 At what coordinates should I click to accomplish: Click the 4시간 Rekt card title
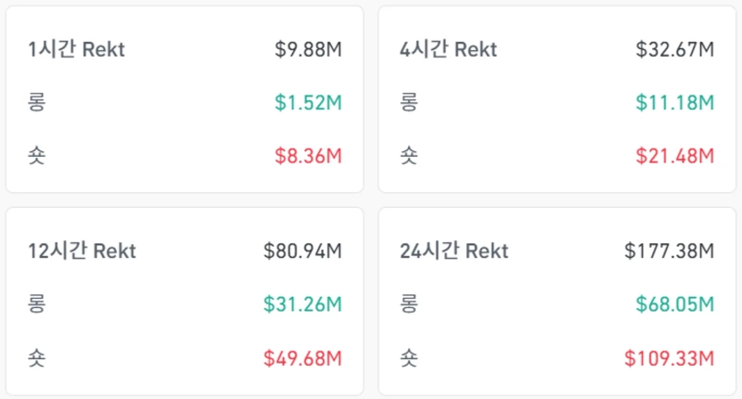(447, 50)
